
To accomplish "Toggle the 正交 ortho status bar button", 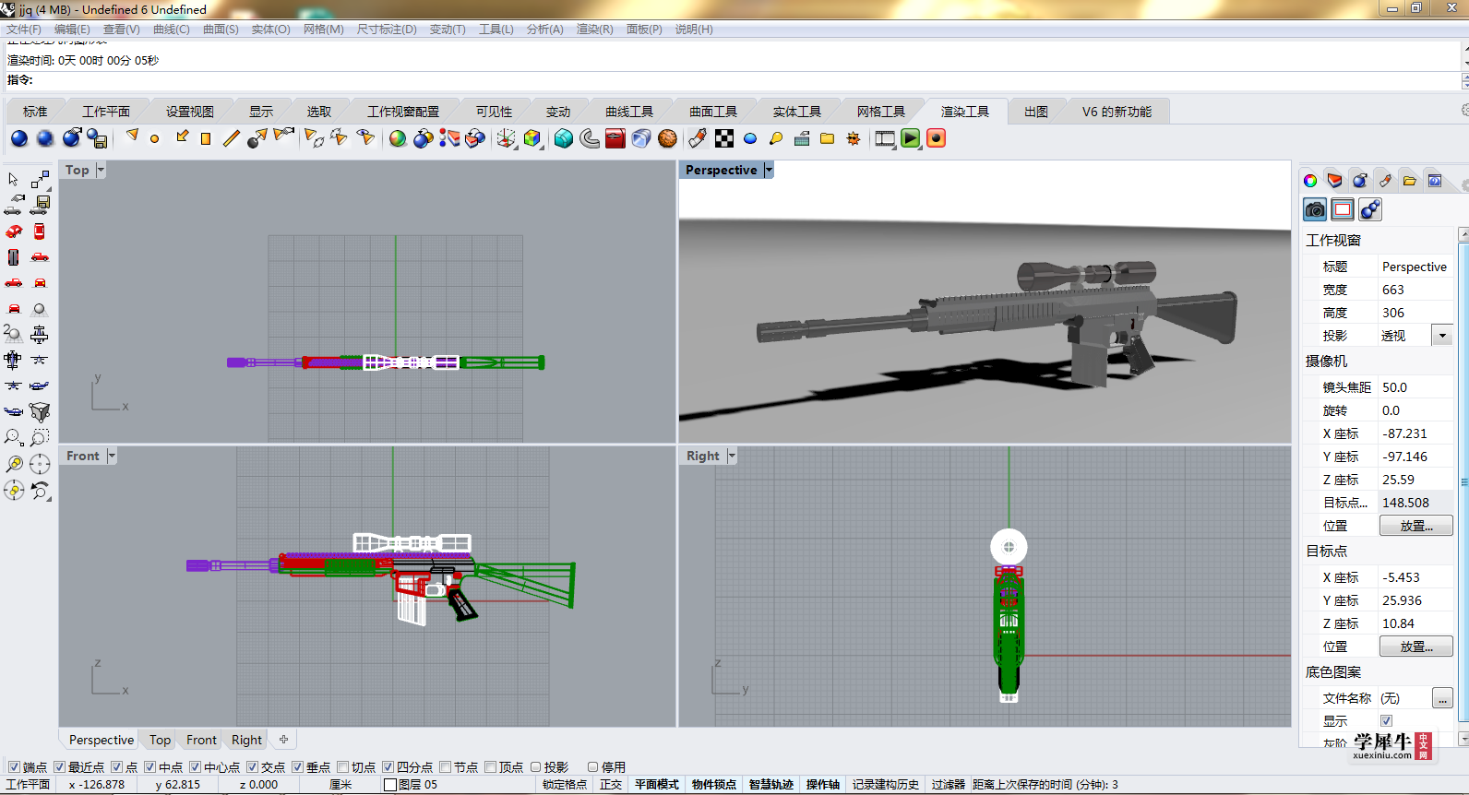I will point(611,785).
